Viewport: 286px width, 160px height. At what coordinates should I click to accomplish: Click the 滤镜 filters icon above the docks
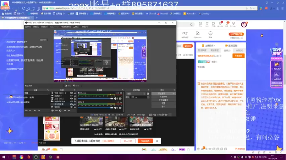tap(76, 86)
